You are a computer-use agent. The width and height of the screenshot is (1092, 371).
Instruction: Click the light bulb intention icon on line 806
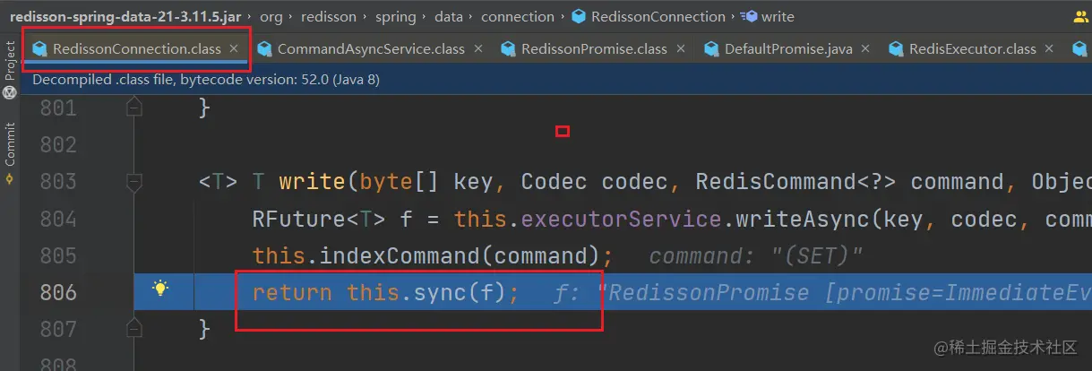coord(160,288)
